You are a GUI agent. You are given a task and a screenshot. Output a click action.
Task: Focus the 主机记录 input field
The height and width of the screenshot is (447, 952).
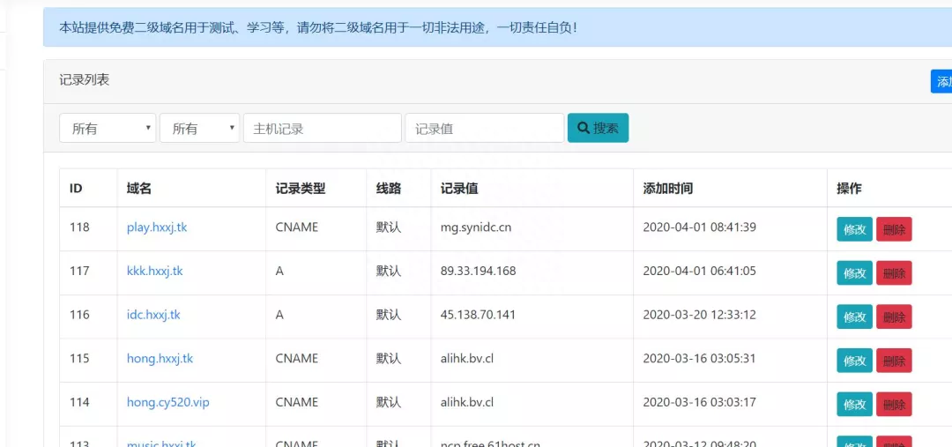click(322, 128)
